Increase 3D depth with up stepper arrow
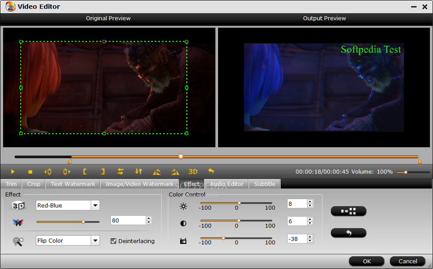 149,218
